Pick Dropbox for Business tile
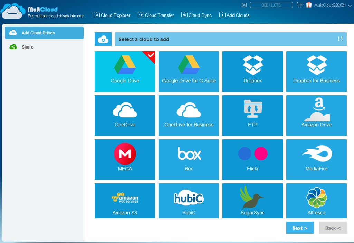 click(316, 72)
